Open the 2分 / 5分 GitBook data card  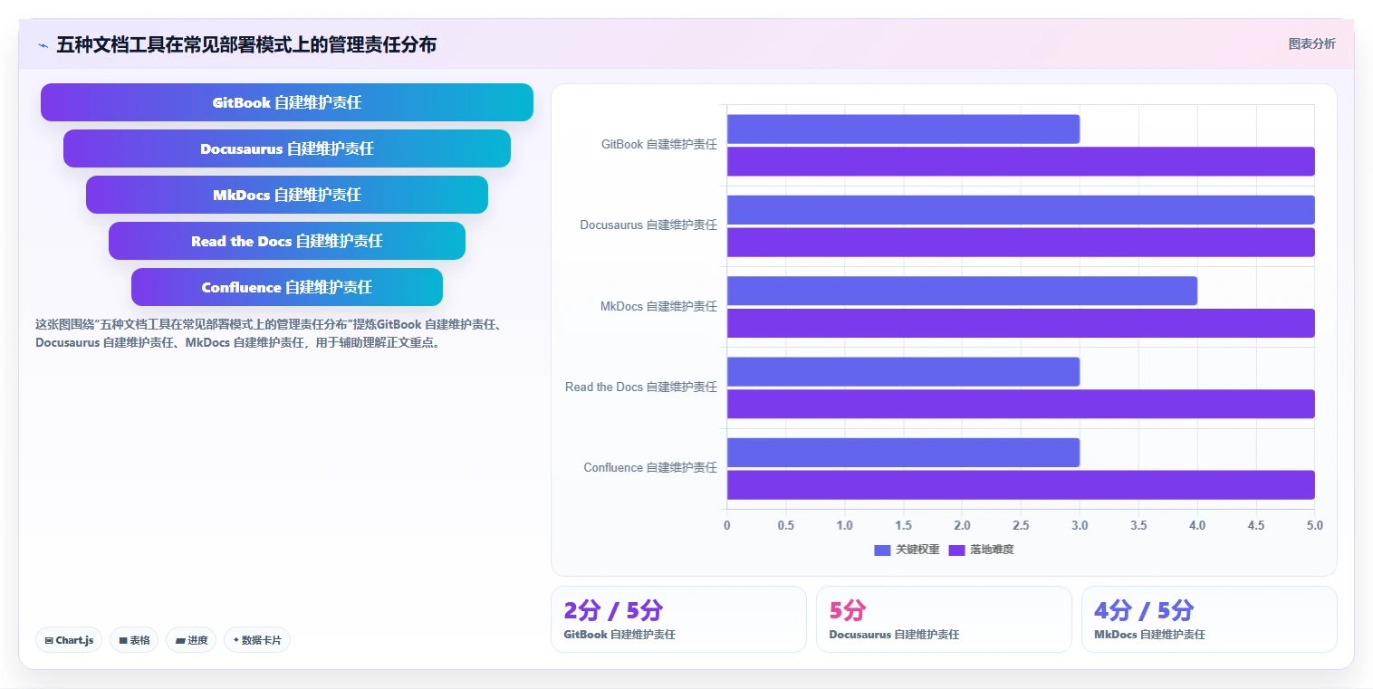pyautogui.click(x=678, y=619)
